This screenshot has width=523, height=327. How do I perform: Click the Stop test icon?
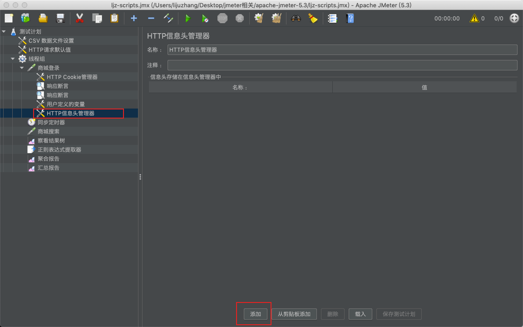click(222, 18)
